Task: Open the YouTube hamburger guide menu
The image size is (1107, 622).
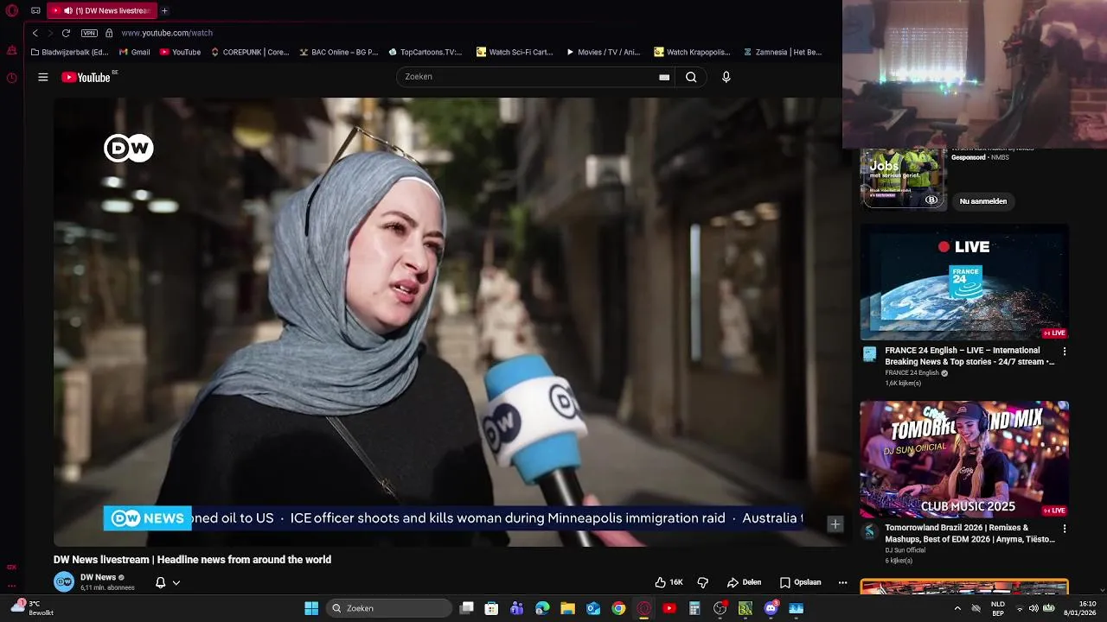Action: [43, 77]
